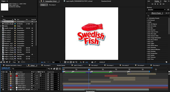
Task: Mute audio of snaptik mp4 layer
Action: [3, 90]
